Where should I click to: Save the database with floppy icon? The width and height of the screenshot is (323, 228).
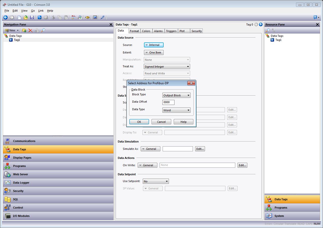(x=32, y=17)
